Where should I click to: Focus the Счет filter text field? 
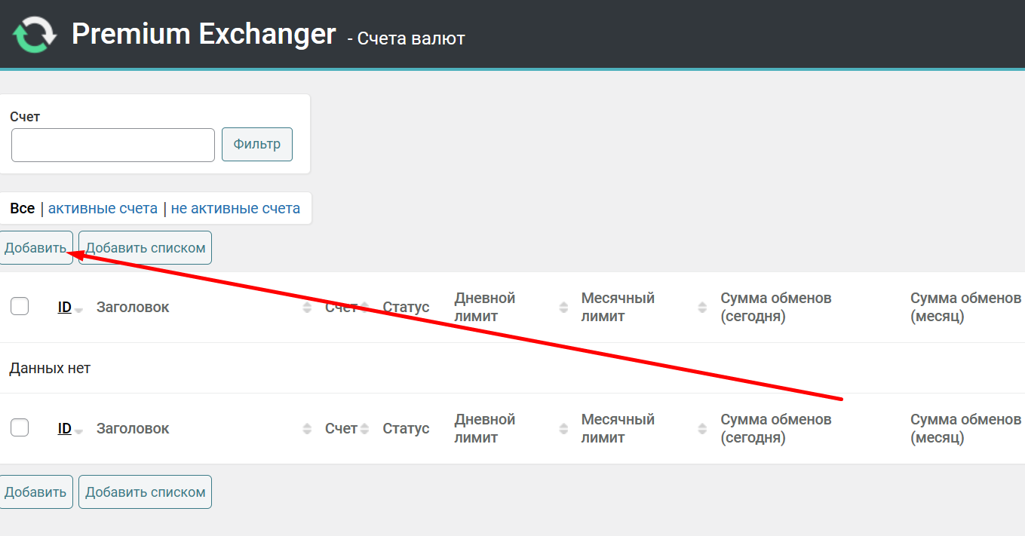113,145
